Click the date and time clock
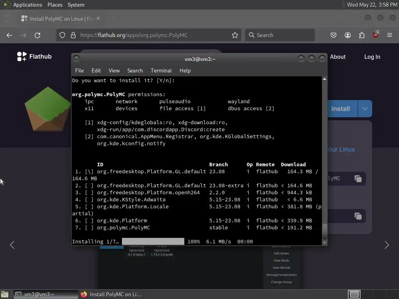This screenshot has width=399, height=299. [372, 5]
